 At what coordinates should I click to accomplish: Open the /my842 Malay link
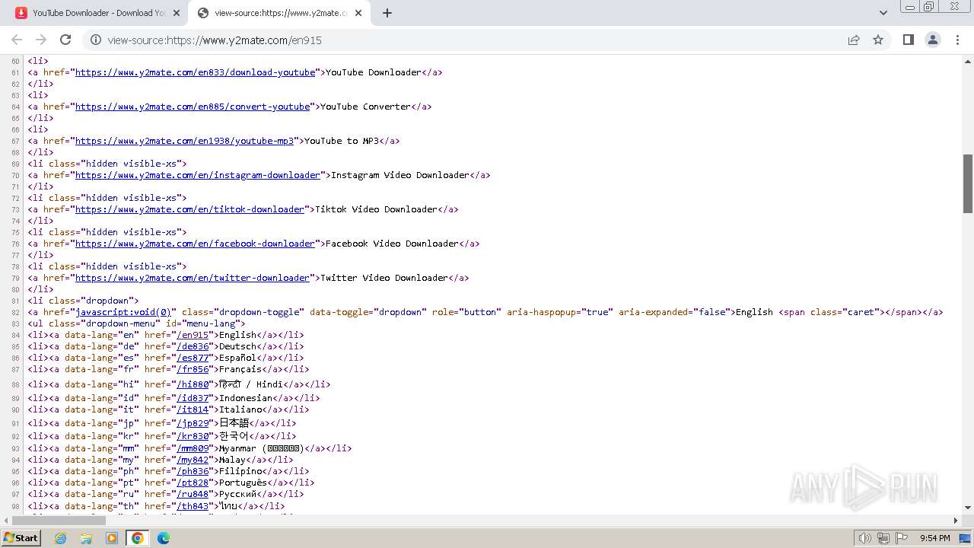(x=193, y=460)
